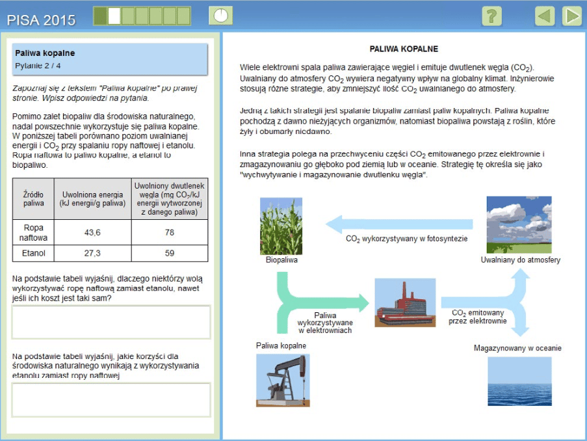This screenshot has height=441, width=587.
Task: Click the 'Uwalniany do atmosfery' diagram label
Action: (x=520, y=260)
